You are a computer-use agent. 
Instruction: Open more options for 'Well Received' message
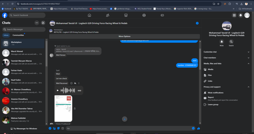(x=79, y=83)
